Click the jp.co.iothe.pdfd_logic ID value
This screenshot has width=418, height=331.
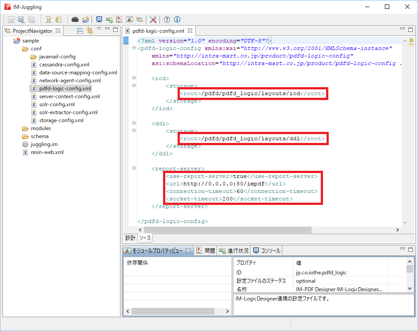pos(321,273)
